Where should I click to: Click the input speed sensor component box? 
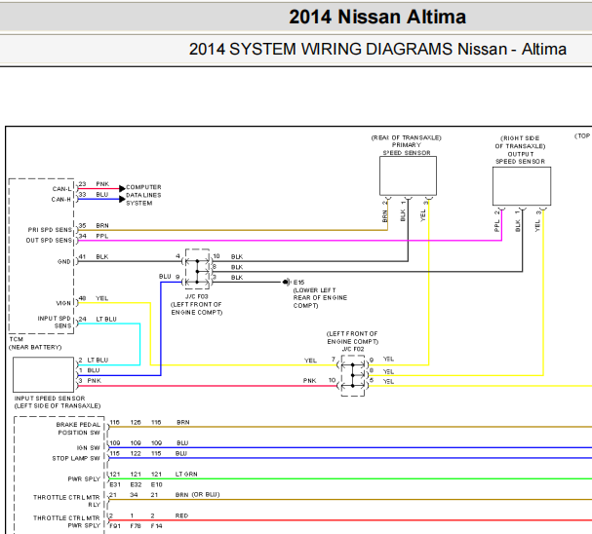coord(44,375)
